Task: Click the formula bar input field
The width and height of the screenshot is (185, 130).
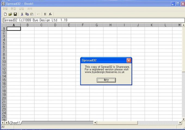Action: 94,20
